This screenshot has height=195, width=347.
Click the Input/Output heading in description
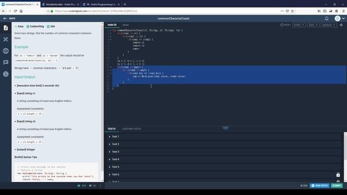coord(24,77)
